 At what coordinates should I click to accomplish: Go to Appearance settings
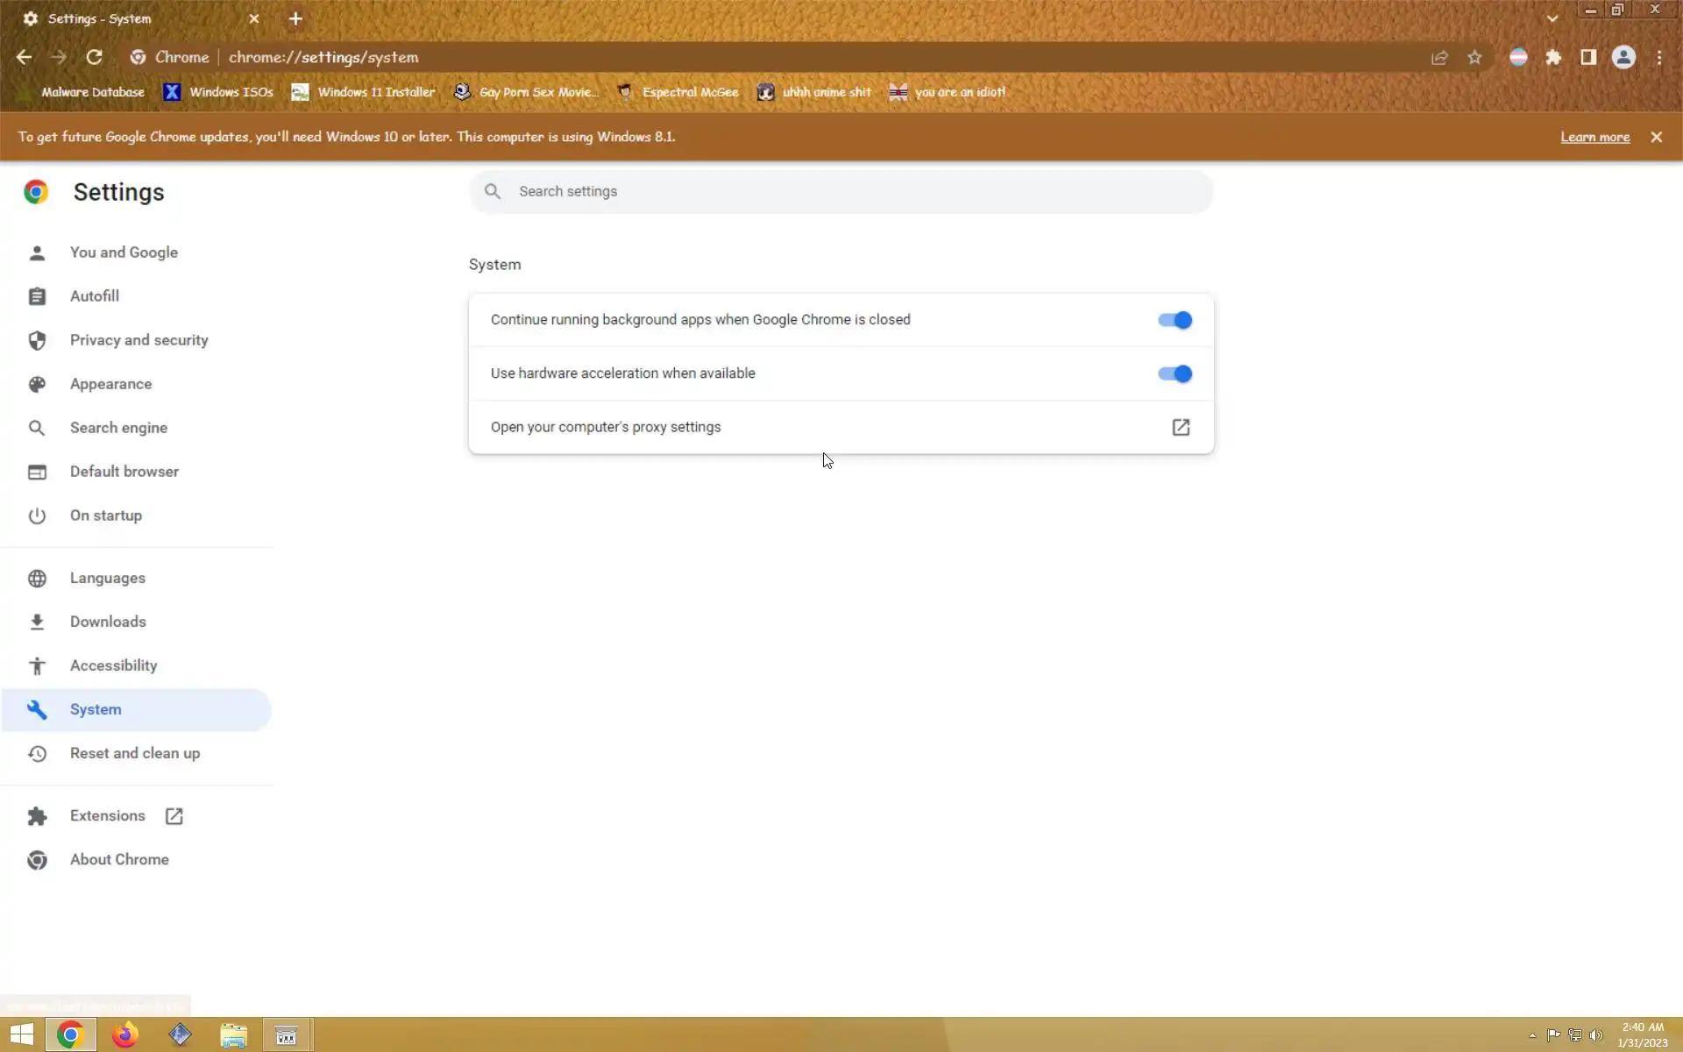pos(110,384)
